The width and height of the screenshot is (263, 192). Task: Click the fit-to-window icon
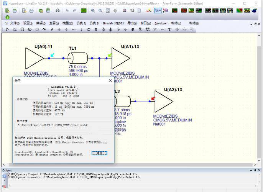(x=108, y=11)
